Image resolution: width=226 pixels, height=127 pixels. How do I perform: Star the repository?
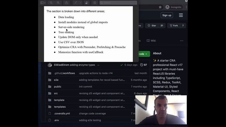click(152, 26)
